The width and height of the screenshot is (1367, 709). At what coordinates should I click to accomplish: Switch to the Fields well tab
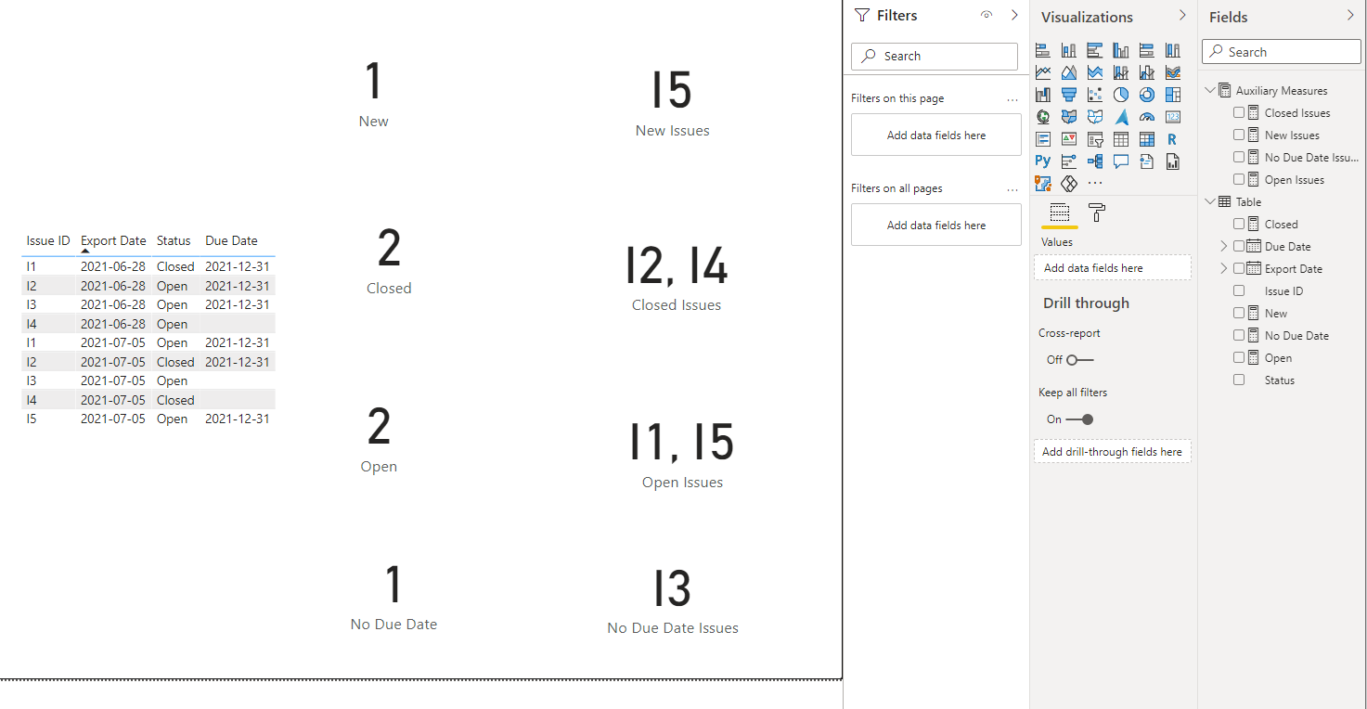coord(1060,213)
